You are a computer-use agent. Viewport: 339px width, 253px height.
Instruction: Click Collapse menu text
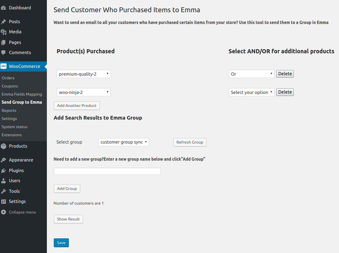(22, 212)
